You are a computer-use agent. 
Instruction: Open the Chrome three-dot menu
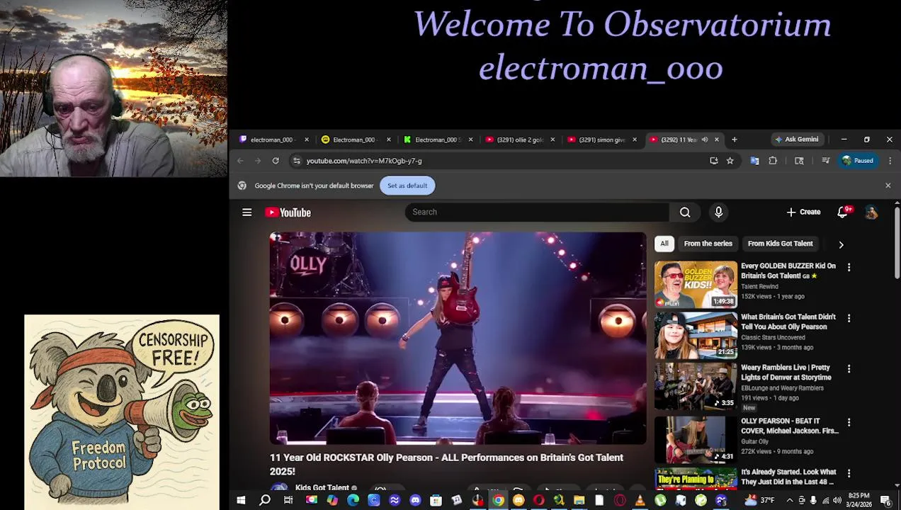(890, 161)
